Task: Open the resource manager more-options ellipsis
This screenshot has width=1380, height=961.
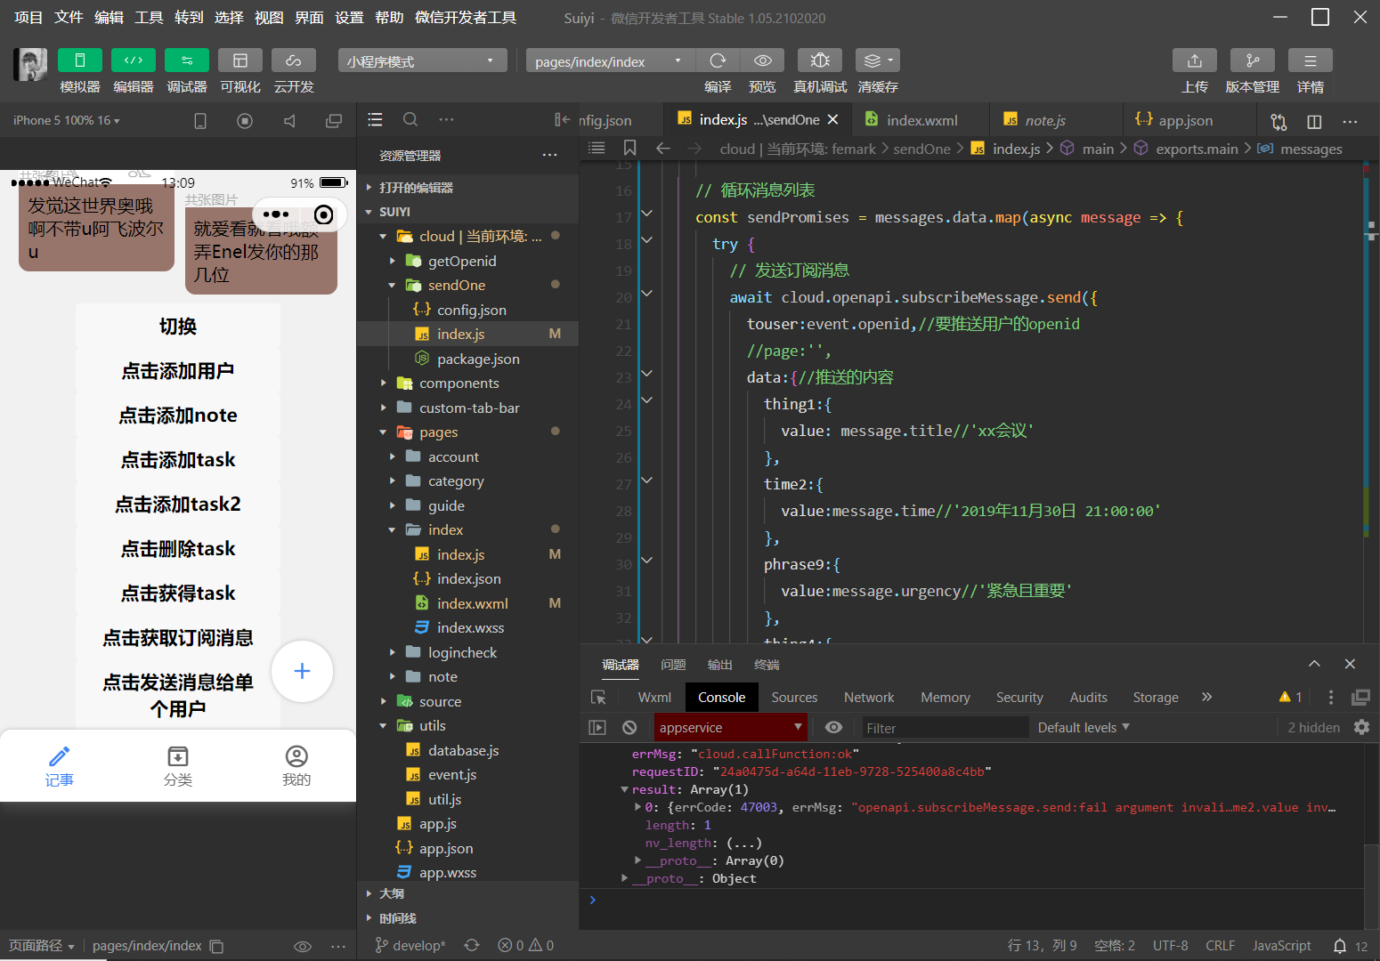Action: (550, 155)
